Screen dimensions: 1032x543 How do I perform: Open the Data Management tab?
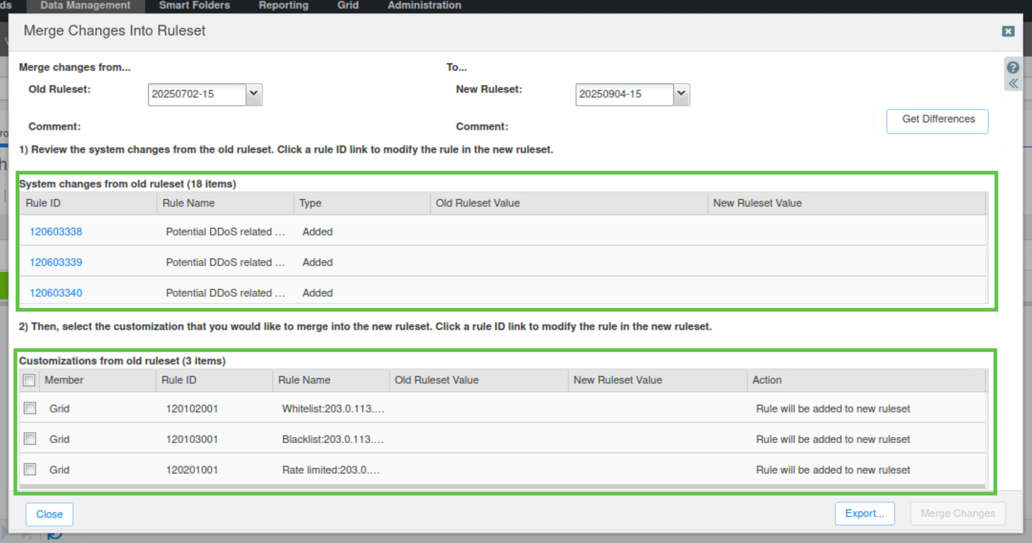click(x=85, y=5)
